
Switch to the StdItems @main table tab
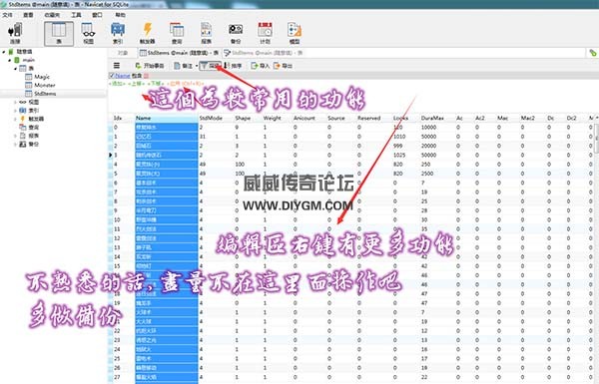point(179,53)
